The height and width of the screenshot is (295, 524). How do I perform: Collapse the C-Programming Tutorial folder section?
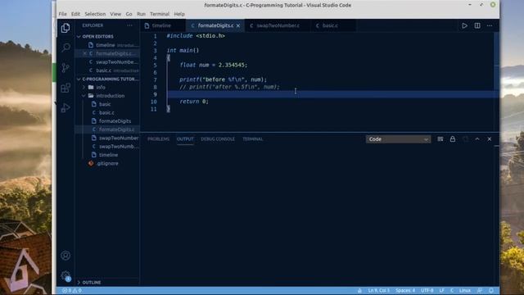(x=107, y=79)
